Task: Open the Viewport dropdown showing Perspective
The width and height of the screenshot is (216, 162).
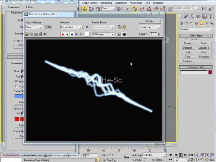Action: (71, 27)
